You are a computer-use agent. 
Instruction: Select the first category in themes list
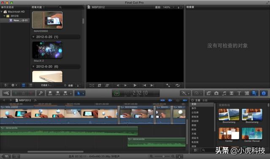click(x=202, y=104)
